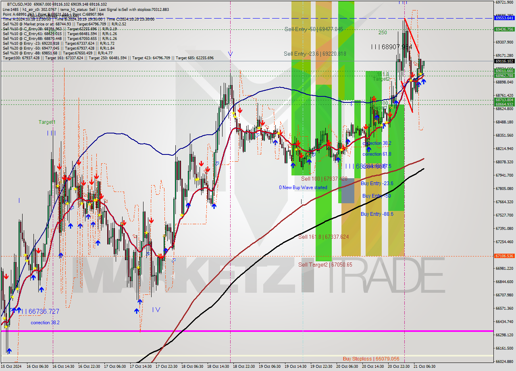Select the 'correction 61.8' label
The height and width of the screenshot is (371, 516).
377,154
